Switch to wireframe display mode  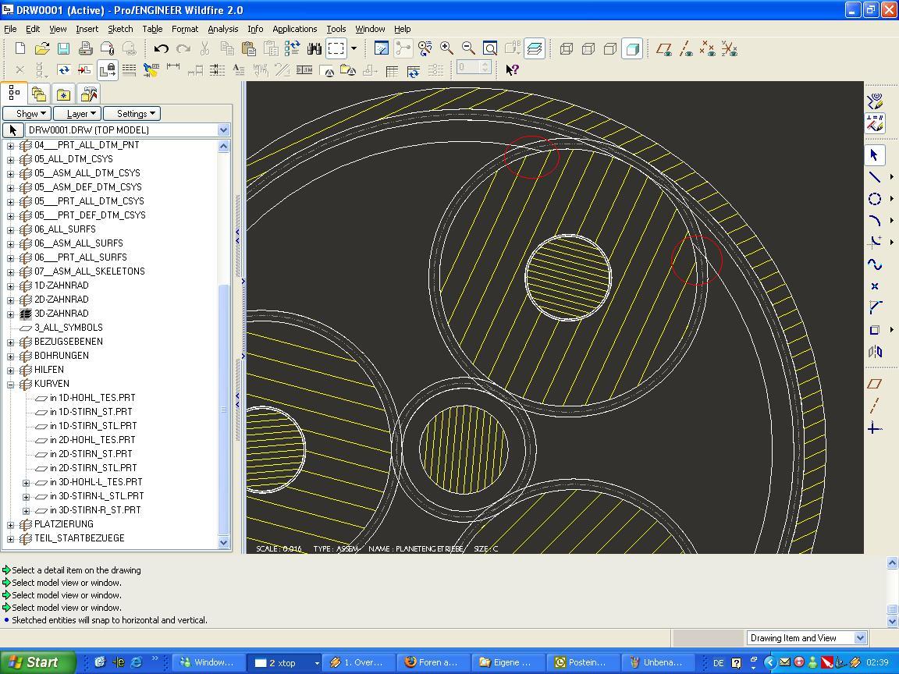[x=567, y=48]
